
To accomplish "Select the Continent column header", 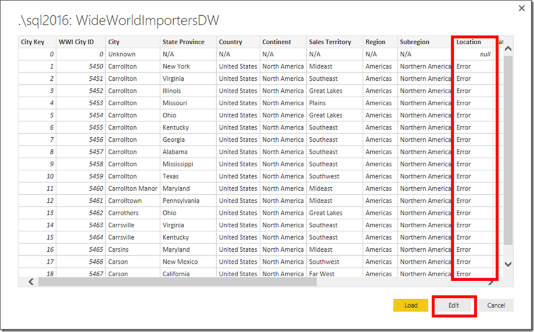I will tap(283, 42).
